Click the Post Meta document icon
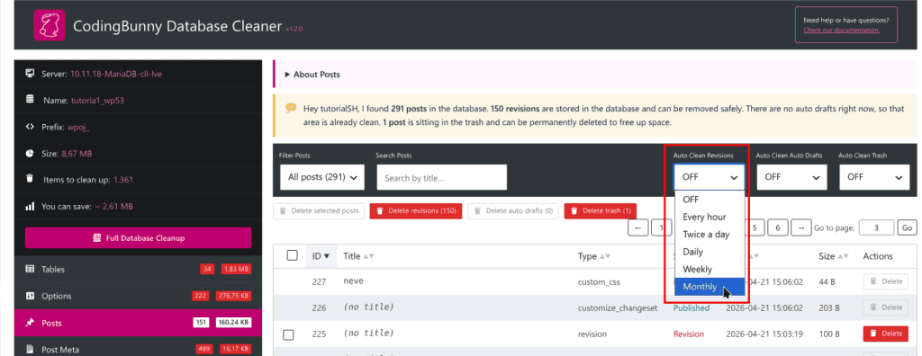The width and height of the screenshot is (922, 356). click(30, 350)
